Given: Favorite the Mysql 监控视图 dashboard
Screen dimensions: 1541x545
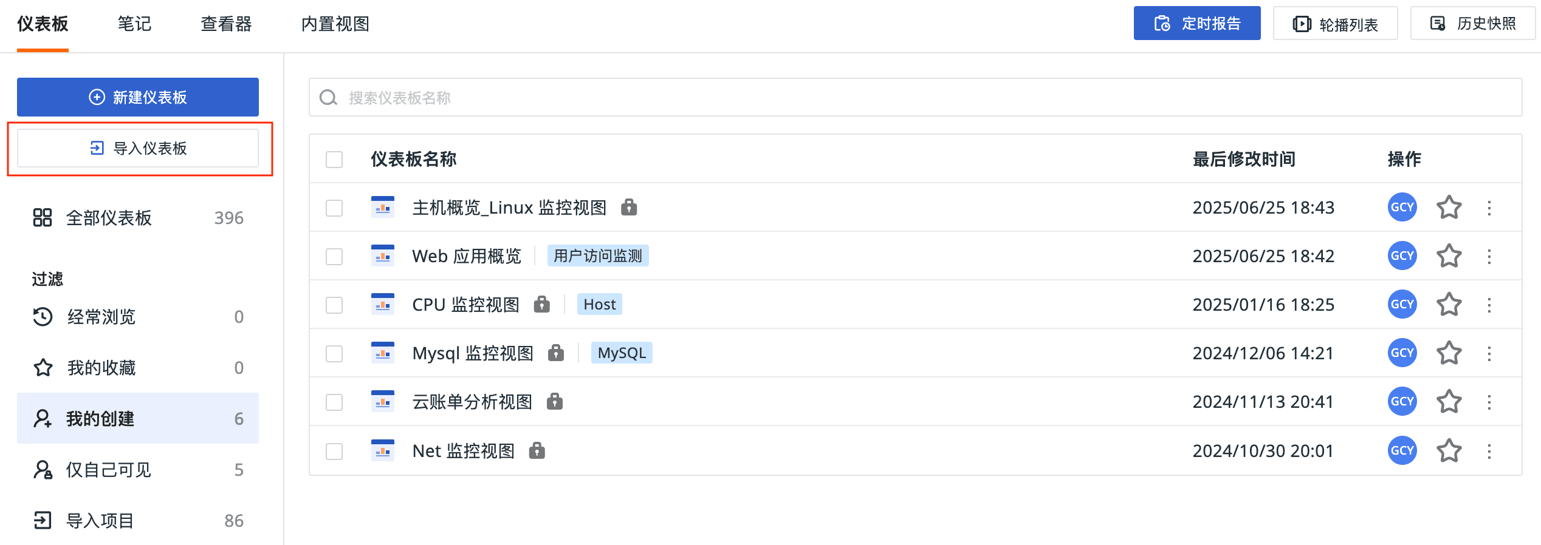Looking at the screenshot, I should (x=1449, y=353).
